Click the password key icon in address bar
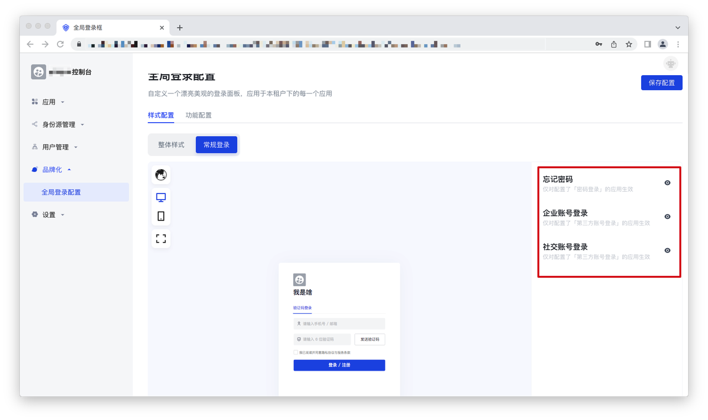Screen dimensions: 708x420 [598, 44]
